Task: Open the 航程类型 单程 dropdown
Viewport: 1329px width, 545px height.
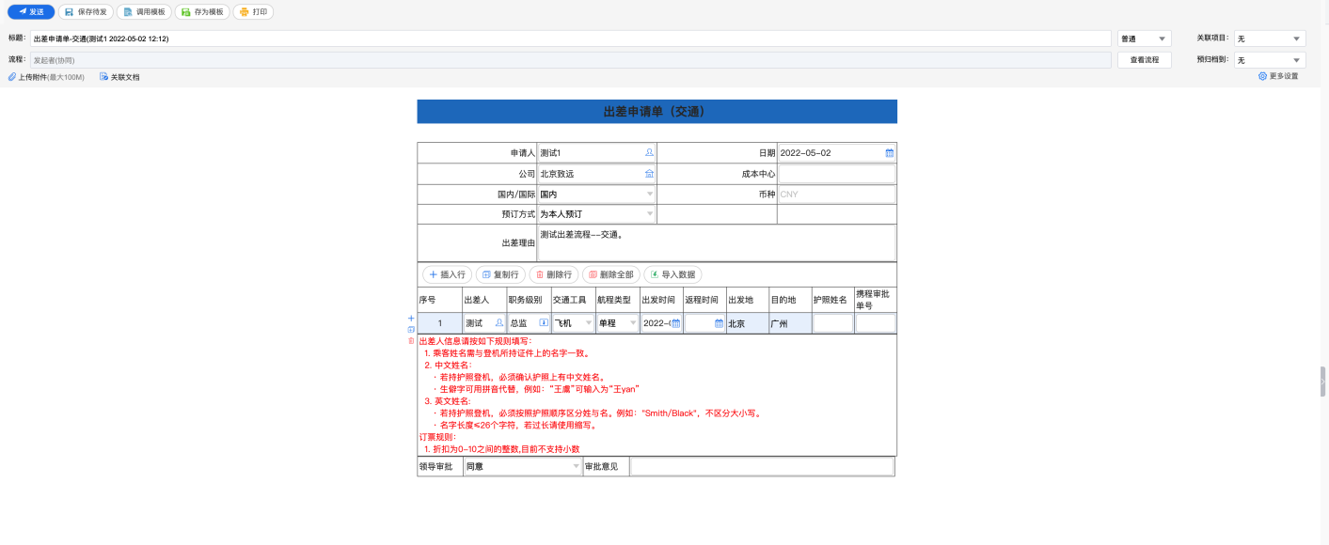Action: [x=617, y=323]
